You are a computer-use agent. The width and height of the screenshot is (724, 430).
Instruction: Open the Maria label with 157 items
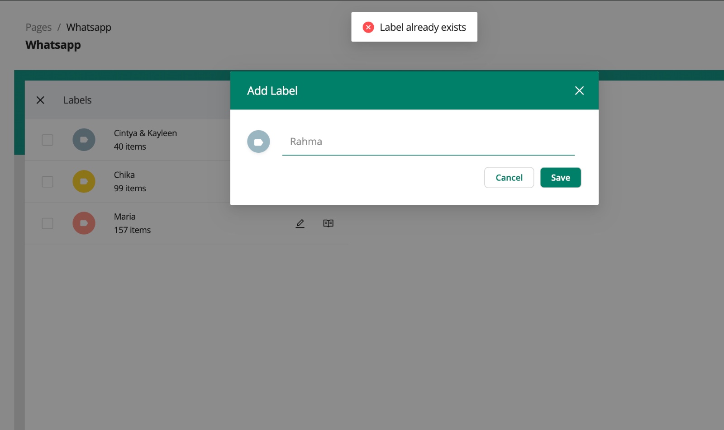click(x=132, y=223)
